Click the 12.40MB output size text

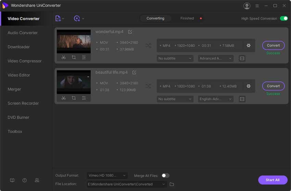pyautogui.click(x=229, y=86)
